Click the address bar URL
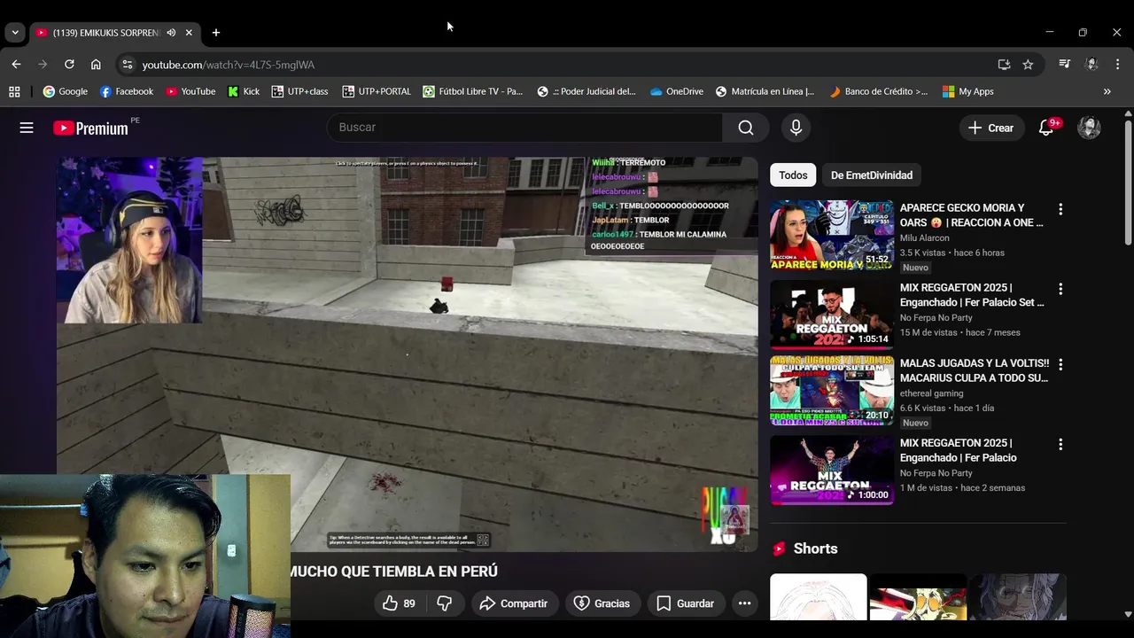This screenshot has height=638, width=1134. tap(229, 65)
